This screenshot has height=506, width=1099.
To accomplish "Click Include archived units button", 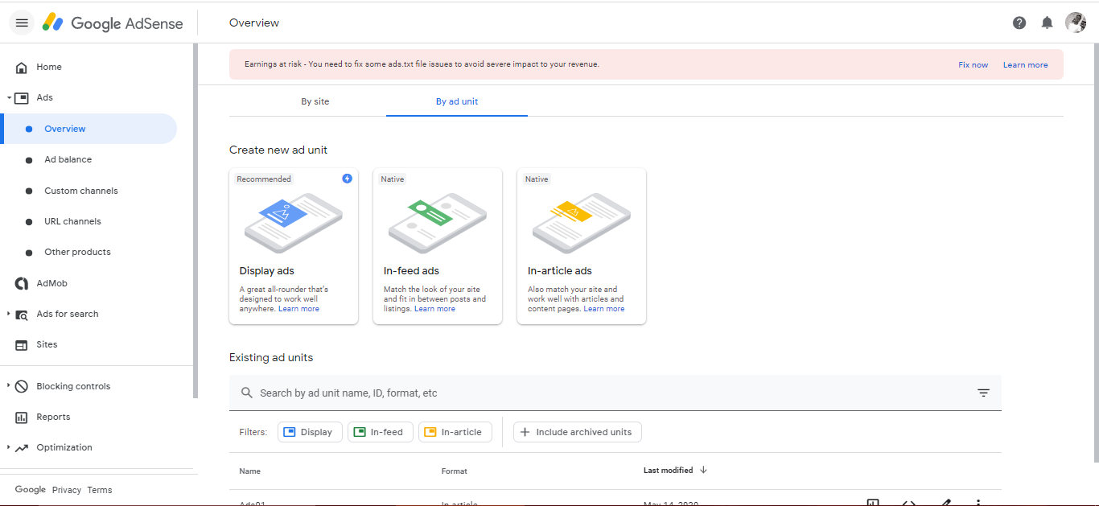I will (x=577, y=432).
